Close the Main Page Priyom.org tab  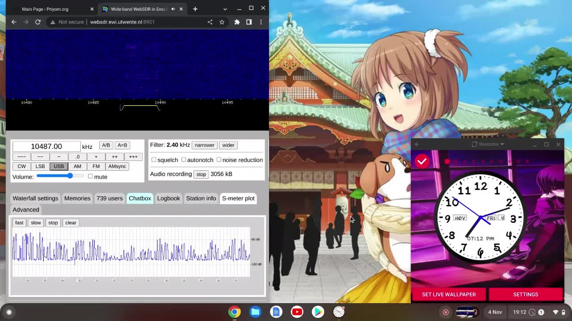pyautogui.click(x=92, y=9)
